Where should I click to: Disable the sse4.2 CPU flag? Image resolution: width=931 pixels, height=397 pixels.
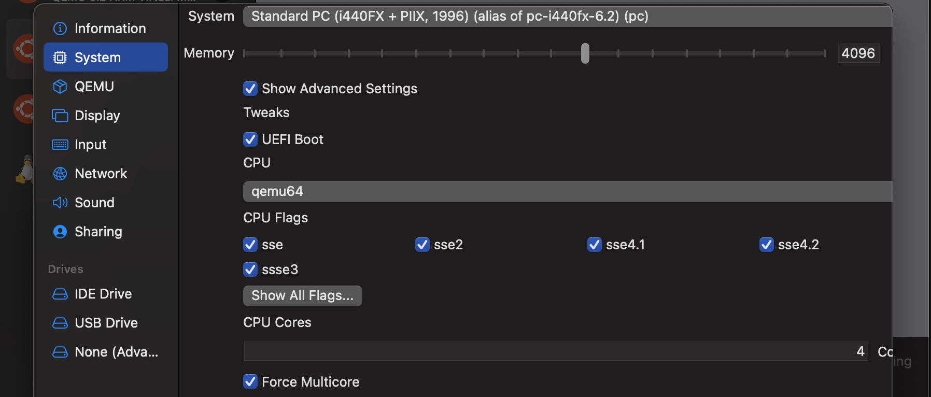click(x=767, y=245)
